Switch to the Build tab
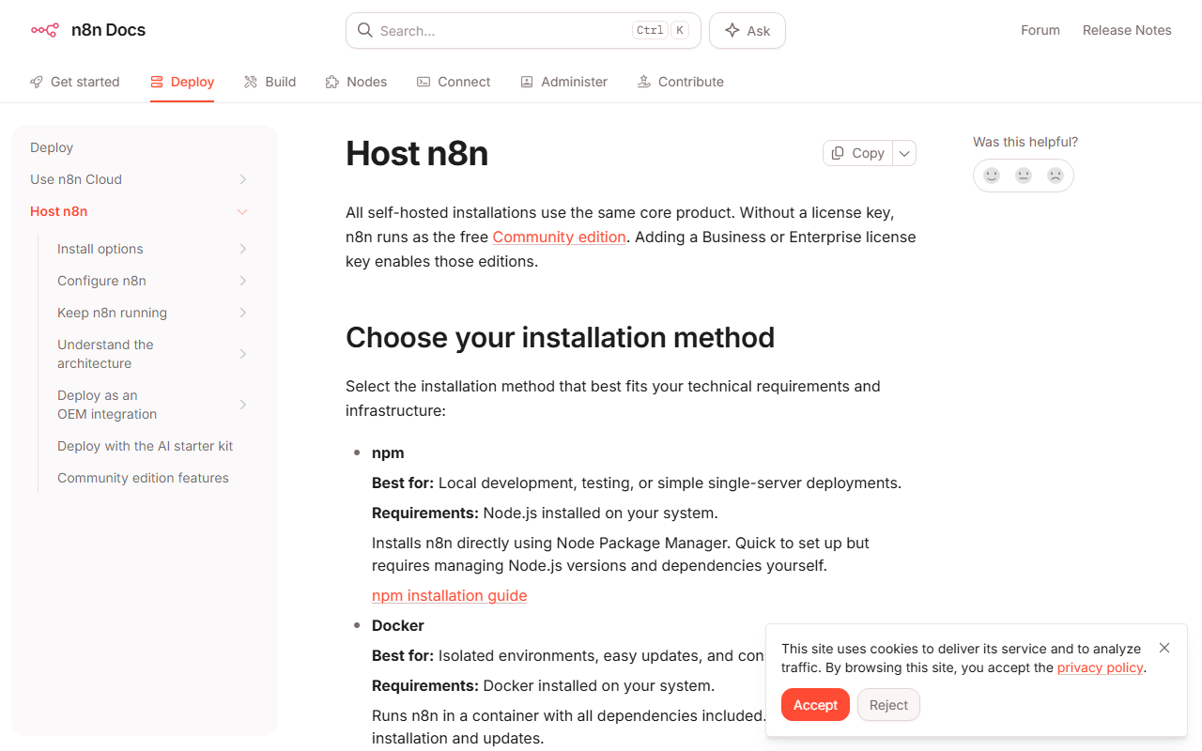The image size is (1202, 751). tap(270, 82)
